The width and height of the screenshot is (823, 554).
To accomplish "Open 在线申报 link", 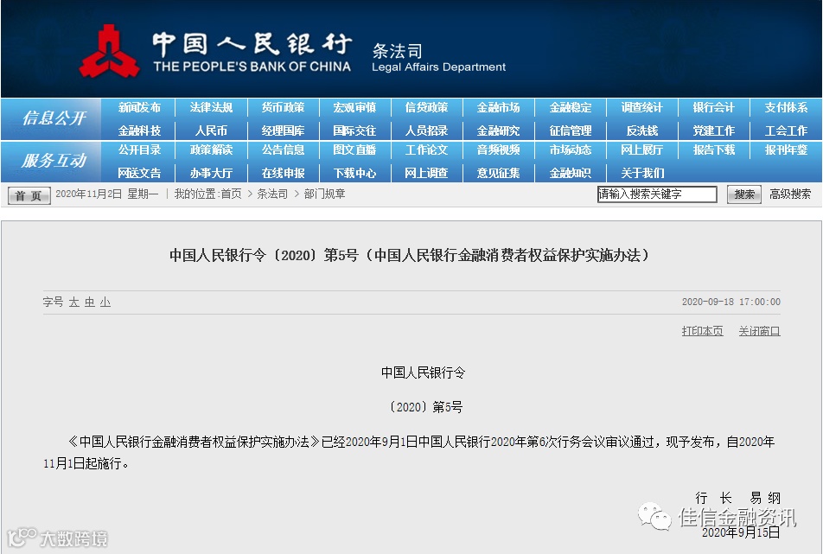I will pos(283,173).
